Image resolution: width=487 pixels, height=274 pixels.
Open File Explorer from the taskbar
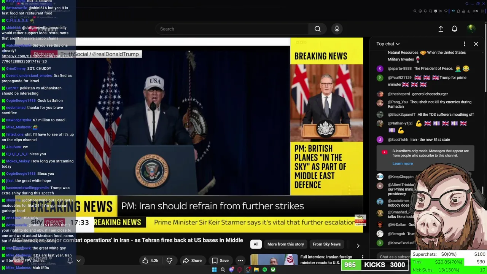[256, 270]
